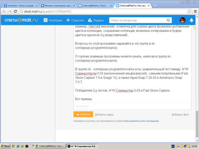Click the misspelled word Скриншотером in the answer
Screen dimensions: 199x149
86,74
